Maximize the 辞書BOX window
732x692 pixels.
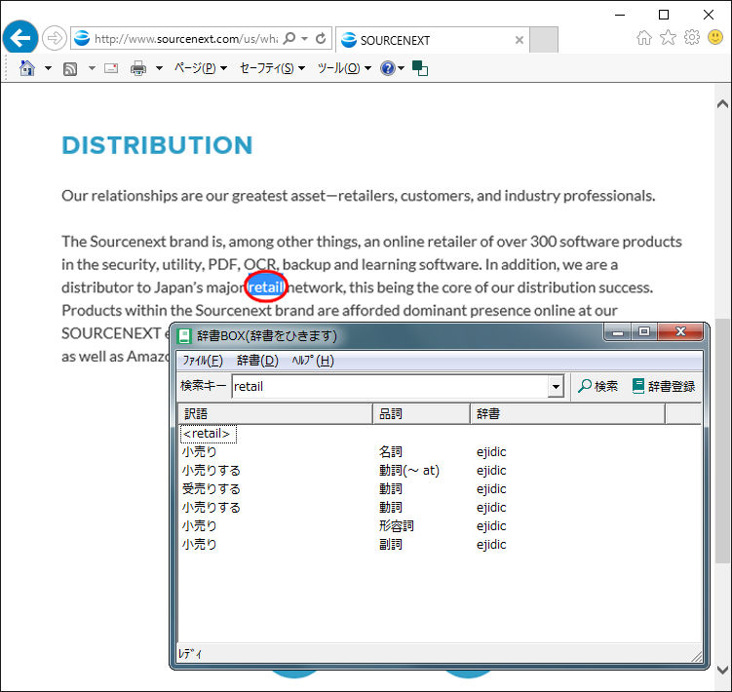coord(644,332)
